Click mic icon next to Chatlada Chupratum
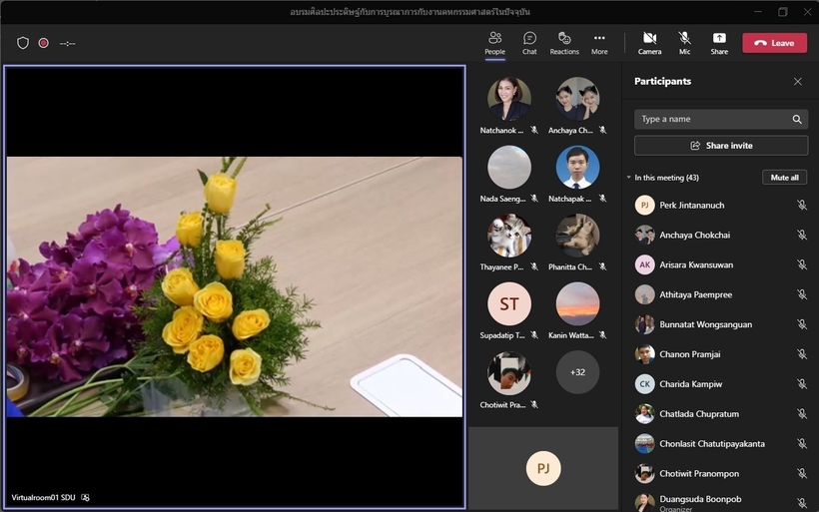The image size is (819, 512). click(802, 414)
